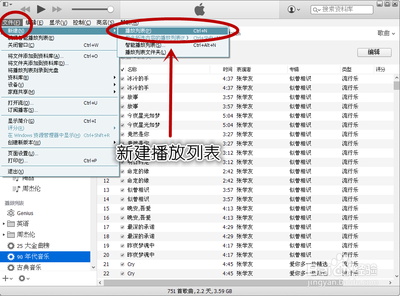Choose 关闭窗口(C) from the menu
This screenshot has width=400, height=296.
click(x=59, y=45)
